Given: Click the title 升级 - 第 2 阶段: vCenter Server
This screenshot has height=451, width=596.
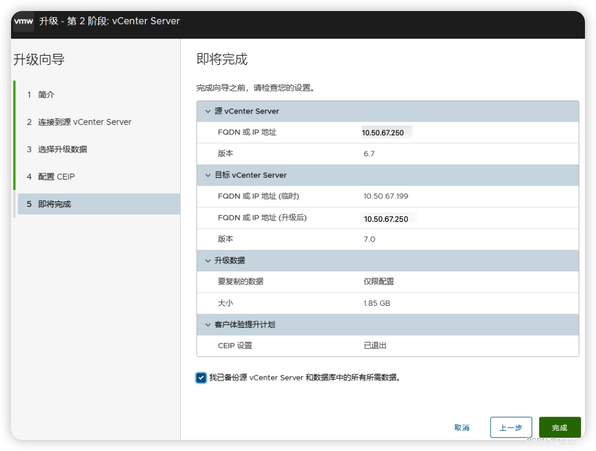Looking at the screenshot, I should click(x=110, y=21).
